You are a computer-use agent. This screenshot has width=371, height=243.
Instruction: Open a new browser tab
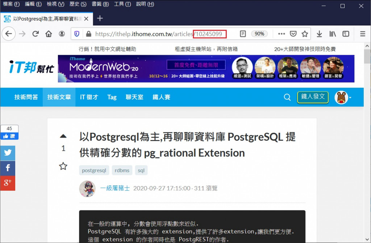click(100, 18)
